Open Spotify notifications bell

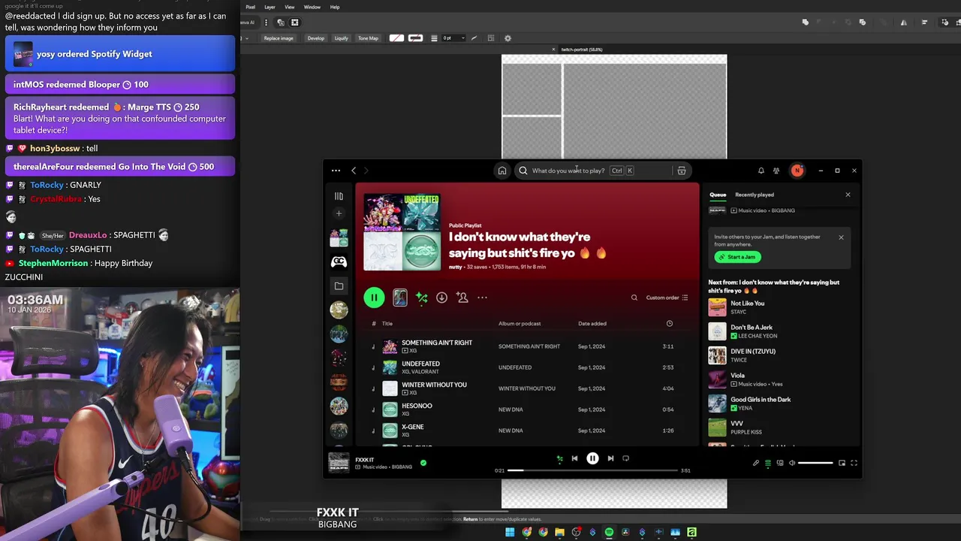(761, 171)
